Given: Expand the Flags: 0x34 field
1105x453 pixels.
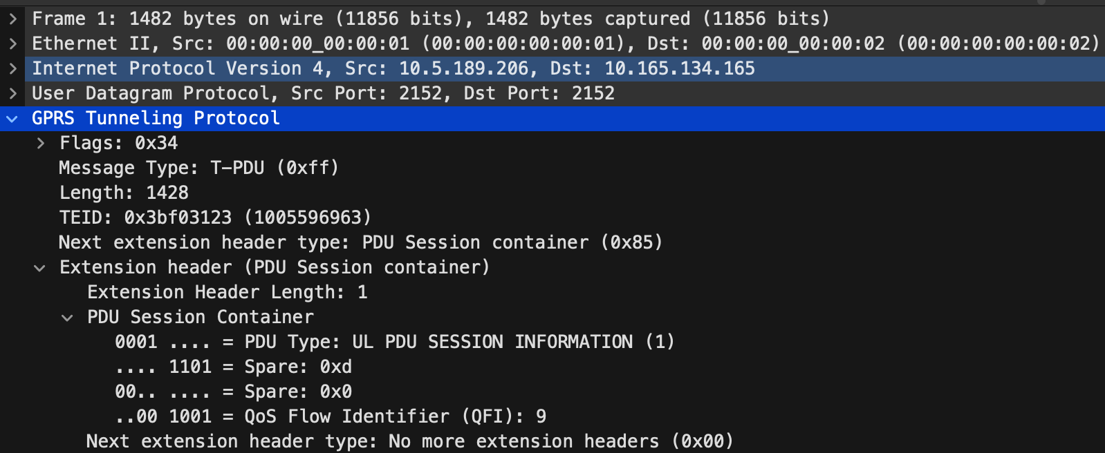Looking at the screenshot, I should [x=40, y=143].
